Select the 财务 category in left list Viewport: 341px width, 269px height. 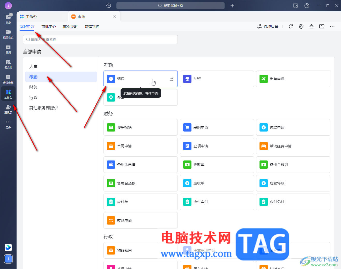tap(61, 87)
